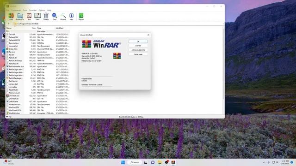
Task: Select the RarFiles.lst file row
Action: (38, 81)
